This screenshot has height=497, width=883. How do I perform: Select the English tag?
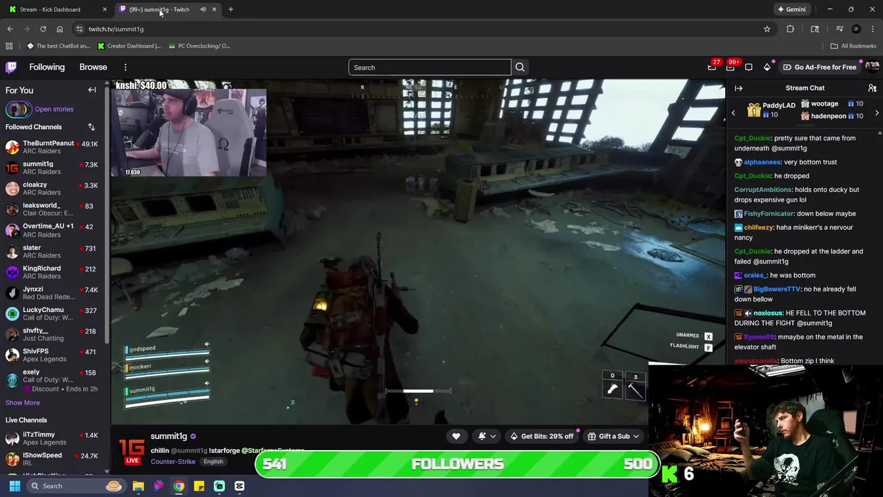213,461
